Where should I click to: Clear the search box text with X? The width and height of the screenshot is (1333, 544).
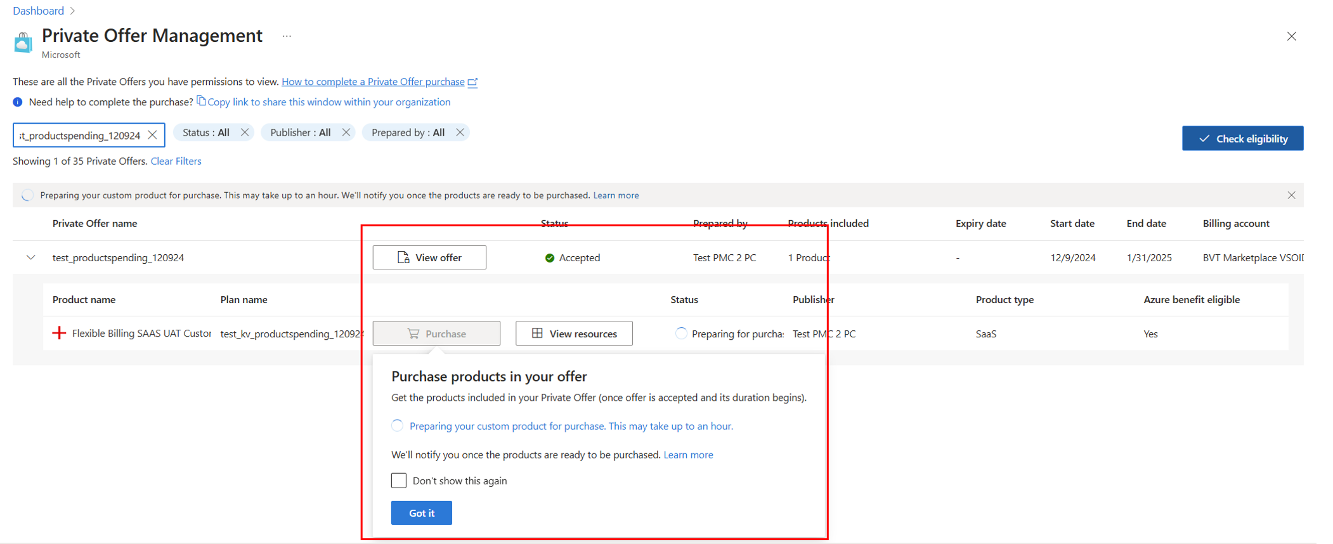click(152, 135)
